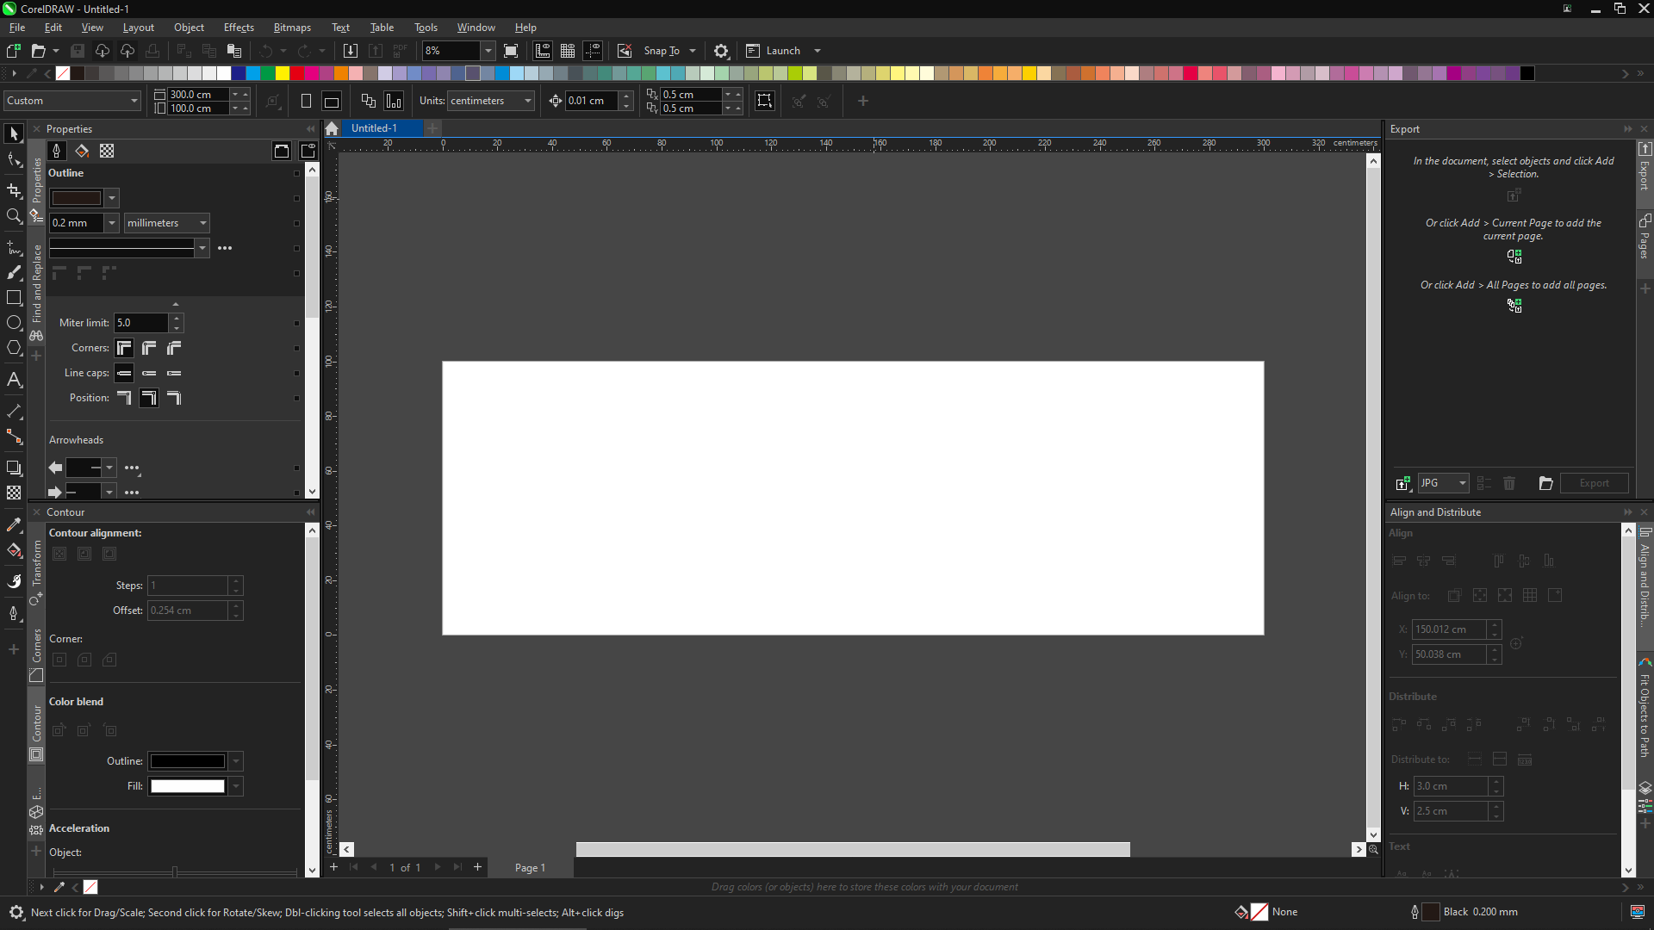Switch page to landscape orientation

[x=331, y=101]
